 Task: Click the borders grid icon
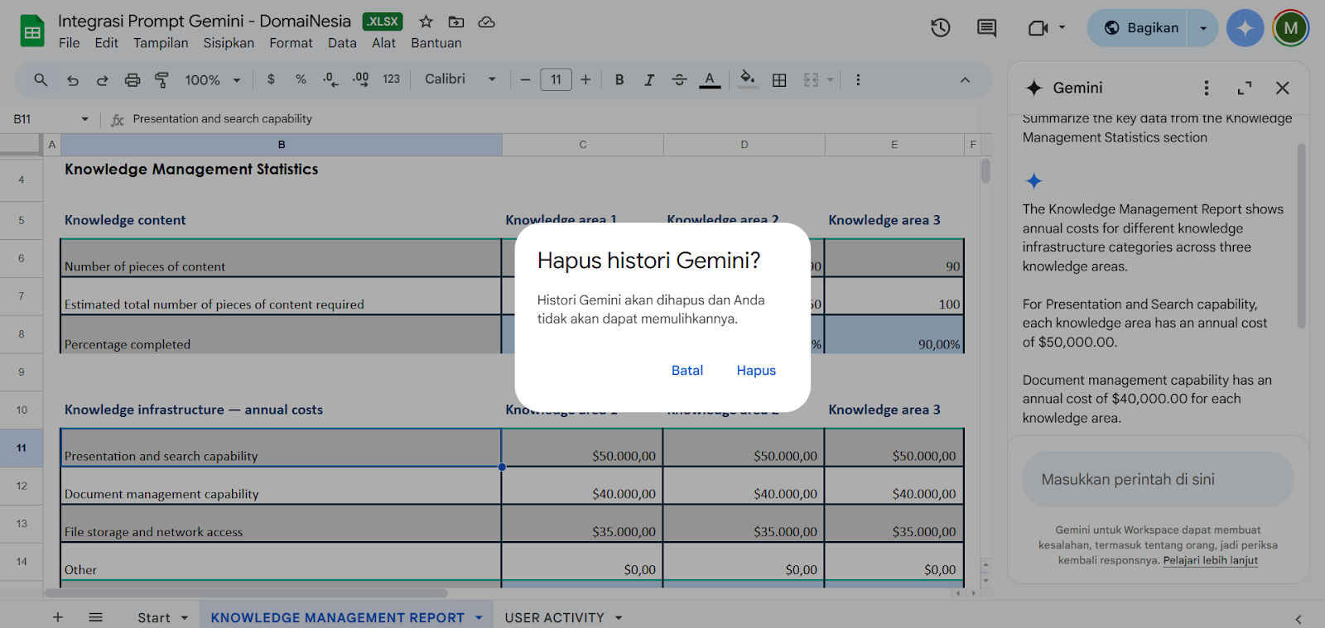[779, 80]
